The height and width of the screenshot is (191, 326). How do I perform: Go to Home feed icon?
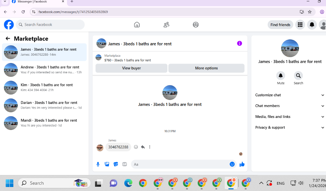coord(137,25)
